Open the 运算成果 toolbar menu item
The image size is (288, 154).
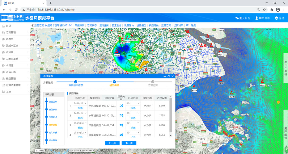[178, 25]
